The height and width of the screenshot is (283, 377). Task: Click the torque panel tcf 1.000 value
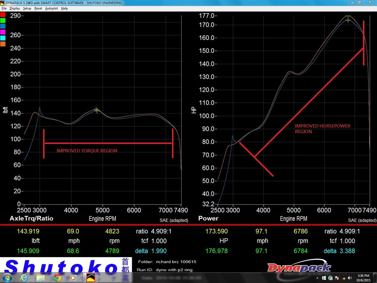click(x=159, y=241)
